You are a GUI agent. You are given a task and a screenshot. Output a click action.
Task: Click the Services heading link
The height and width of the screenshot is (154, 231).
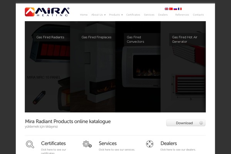pyautogui.click(x=108, y=143)
